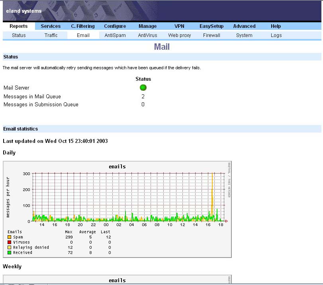
Task: Open the Logs report
Action: (x=276, y=35)
